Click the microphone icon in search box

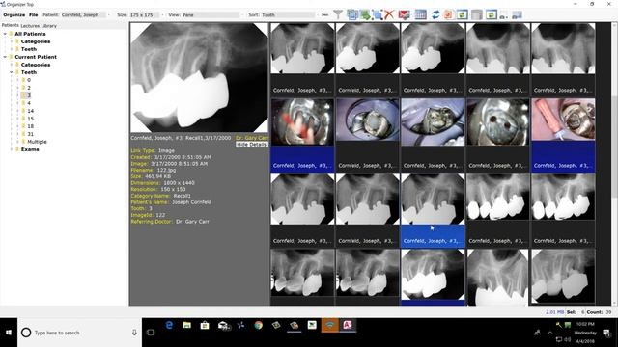point(134,333)
